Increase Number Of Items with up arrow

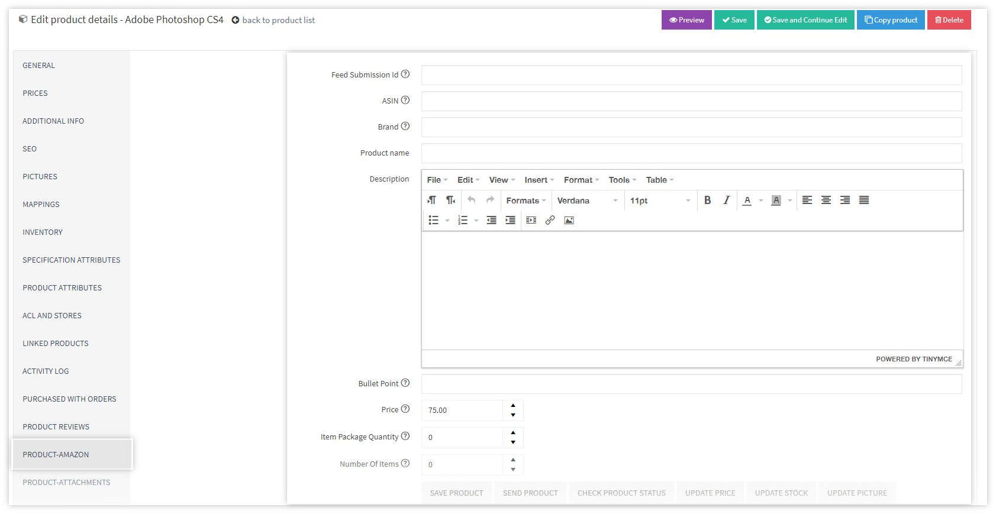(x=513, y=460)
